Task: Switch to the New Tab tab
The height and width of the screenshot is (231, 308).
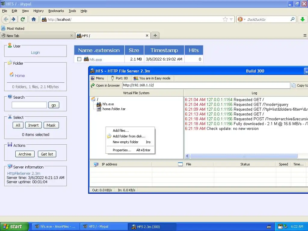Action: coord(37,36)
